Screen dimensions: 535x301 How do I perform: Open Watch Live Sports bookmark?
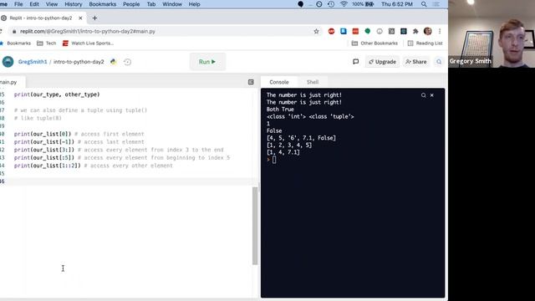click(x=88, y=43)
